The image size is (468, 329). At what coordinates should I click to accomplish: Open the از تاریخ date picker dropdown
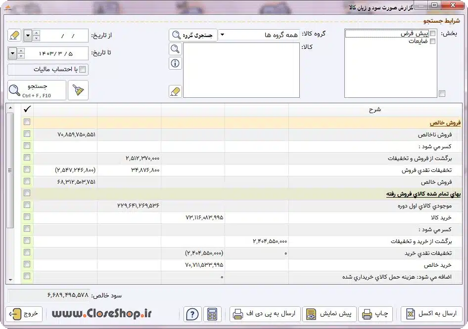click(28, 36)
